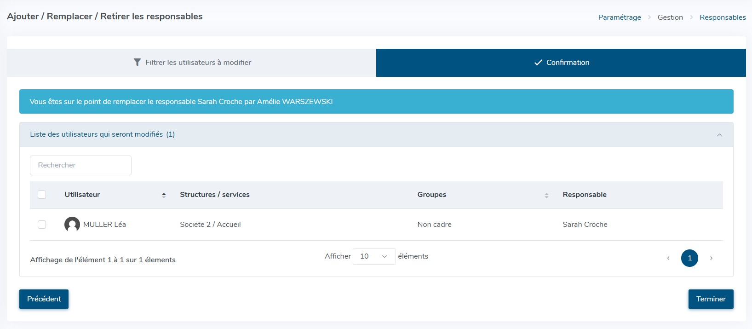This screenshot has height=329, width=752.
Task: Click the Terminer button
Action: pos(711,299)
